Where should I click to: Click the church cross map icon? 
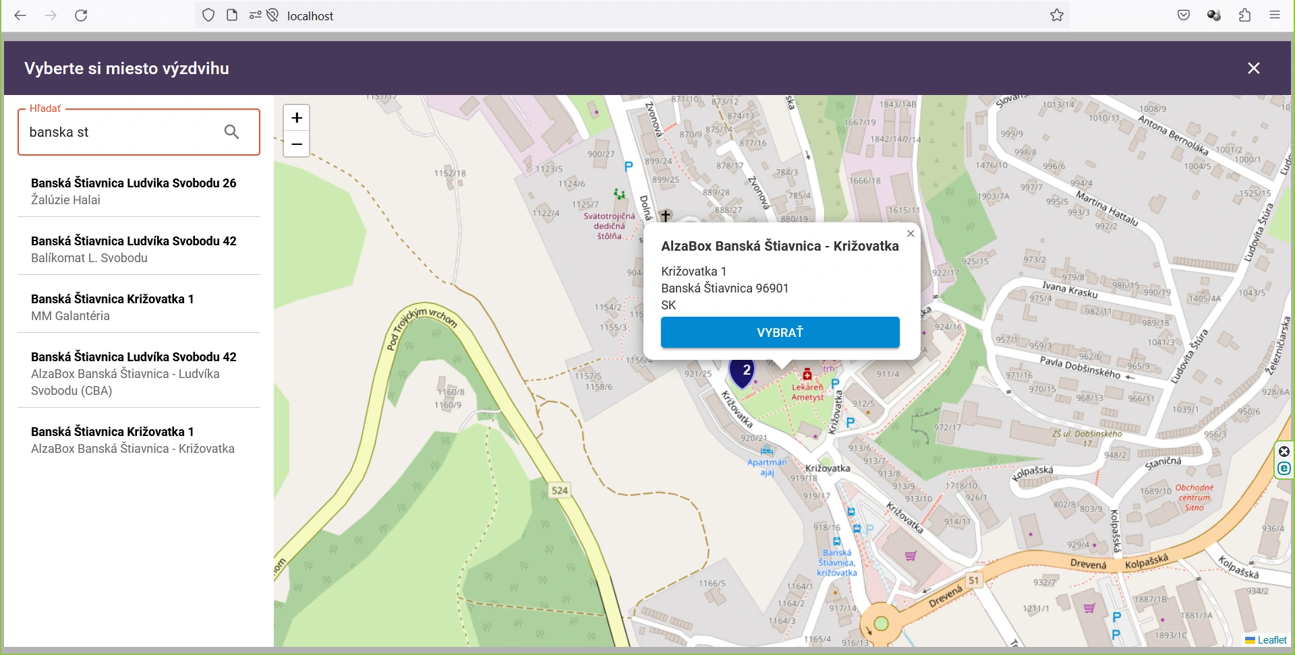pyautogui.click(x=666, y=216)
